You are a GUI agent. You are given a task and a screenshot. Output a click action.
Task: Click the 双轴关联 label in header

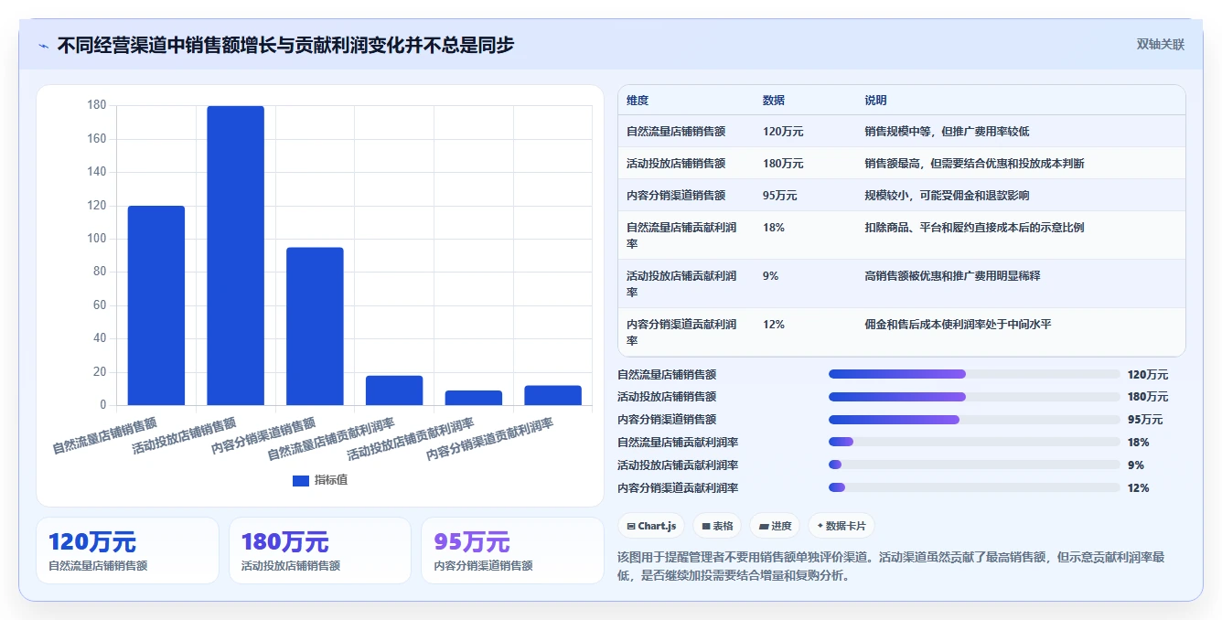coord(1160,45)
